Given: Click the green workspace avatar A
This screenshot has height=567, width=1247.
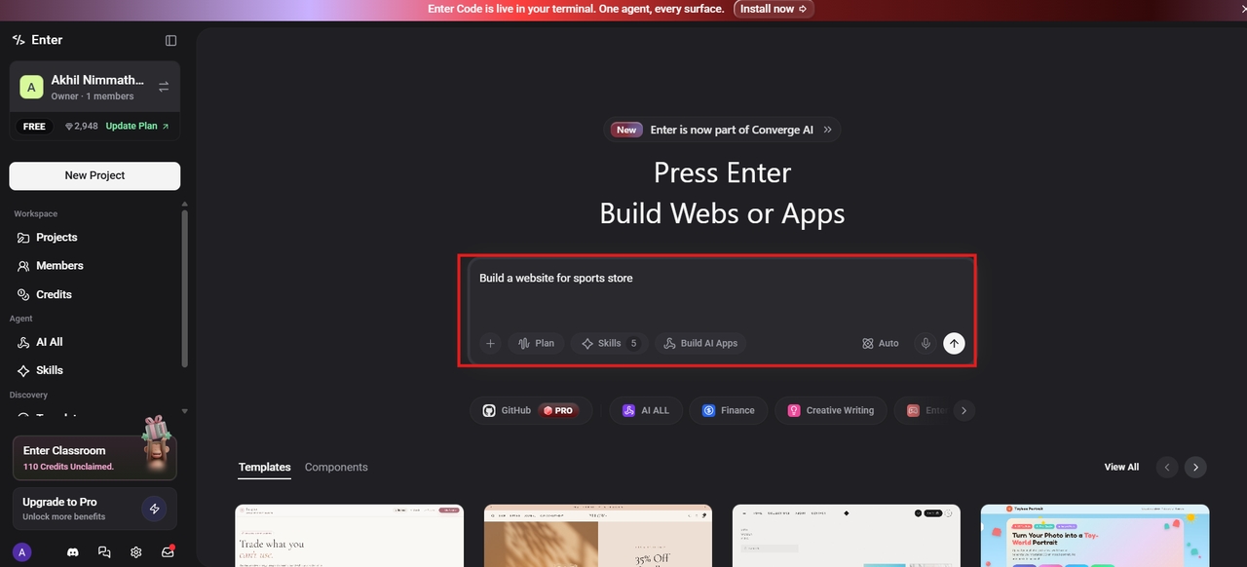Looking at the screenshot, I should [x=31, y=87].
